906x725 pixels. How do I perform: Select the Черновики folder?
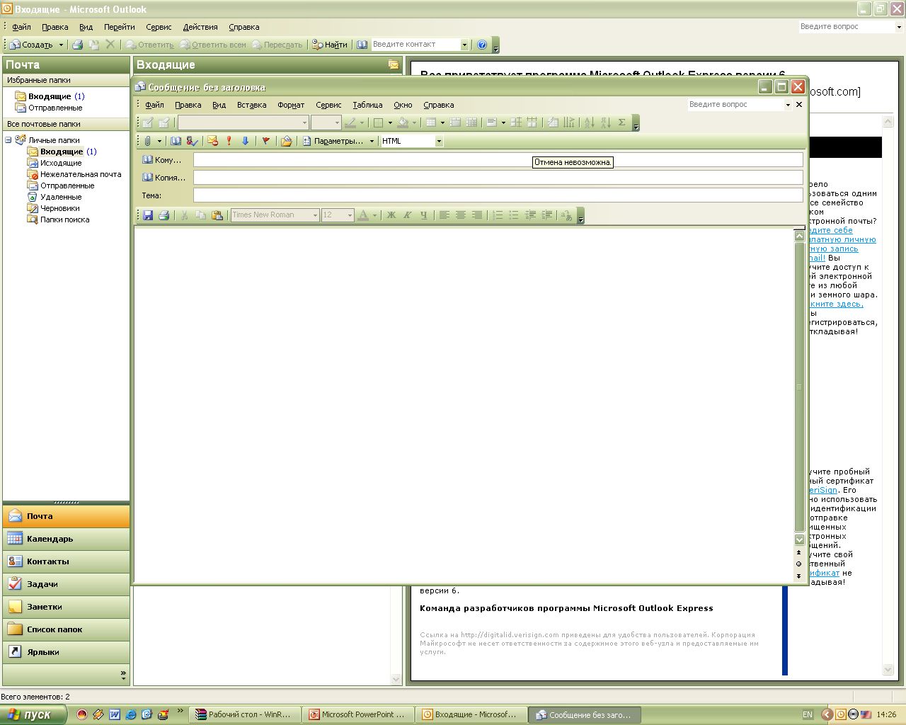point(59,208)
